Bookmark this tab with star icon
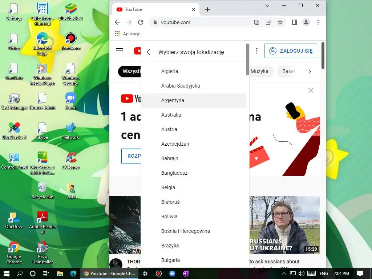The height and width of the screenshot is (279, 372). pos(280,22)
